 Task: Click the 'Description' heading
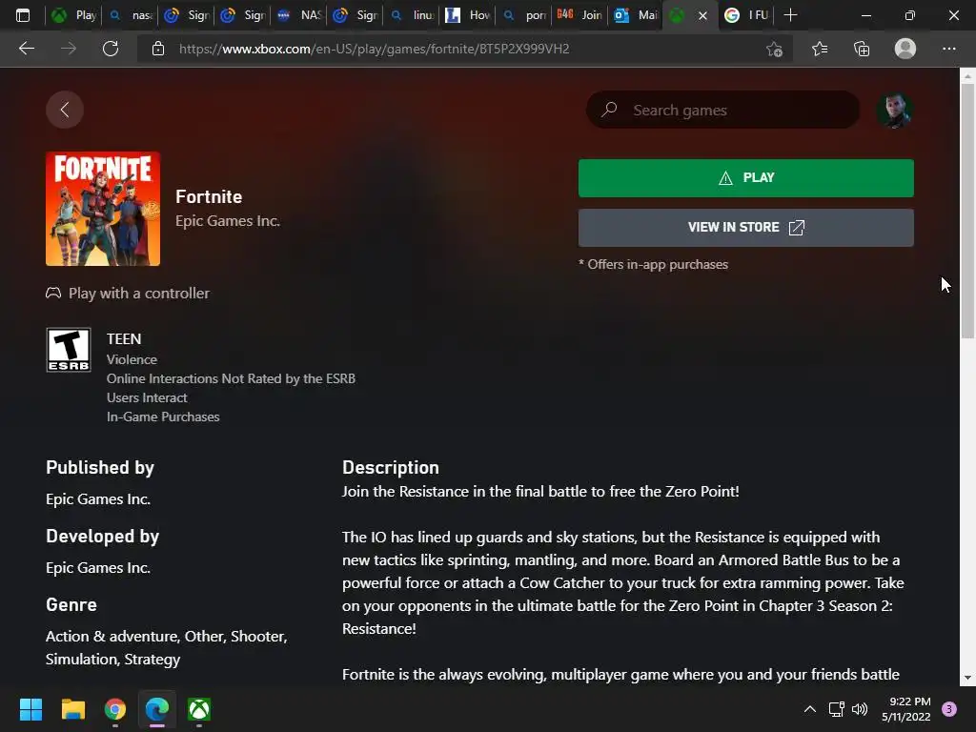pos(390,467)
